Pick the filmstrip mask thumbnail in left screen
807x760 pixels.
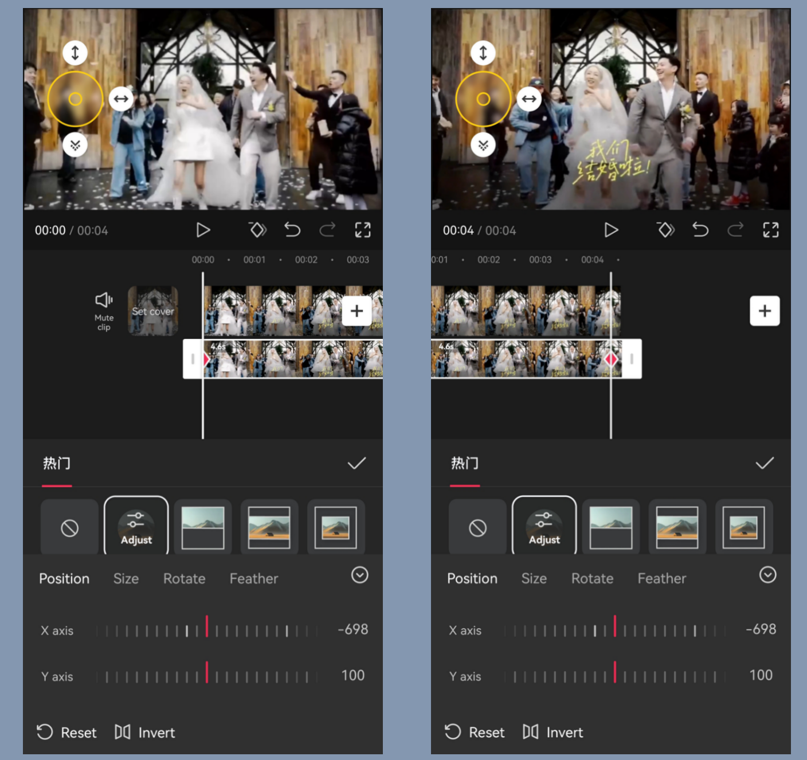pos(269,527)
